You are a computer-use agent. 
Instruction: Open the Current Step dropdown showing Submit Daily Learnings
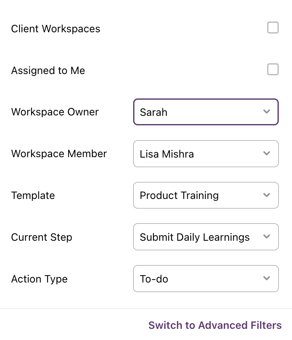coord(206,237)
